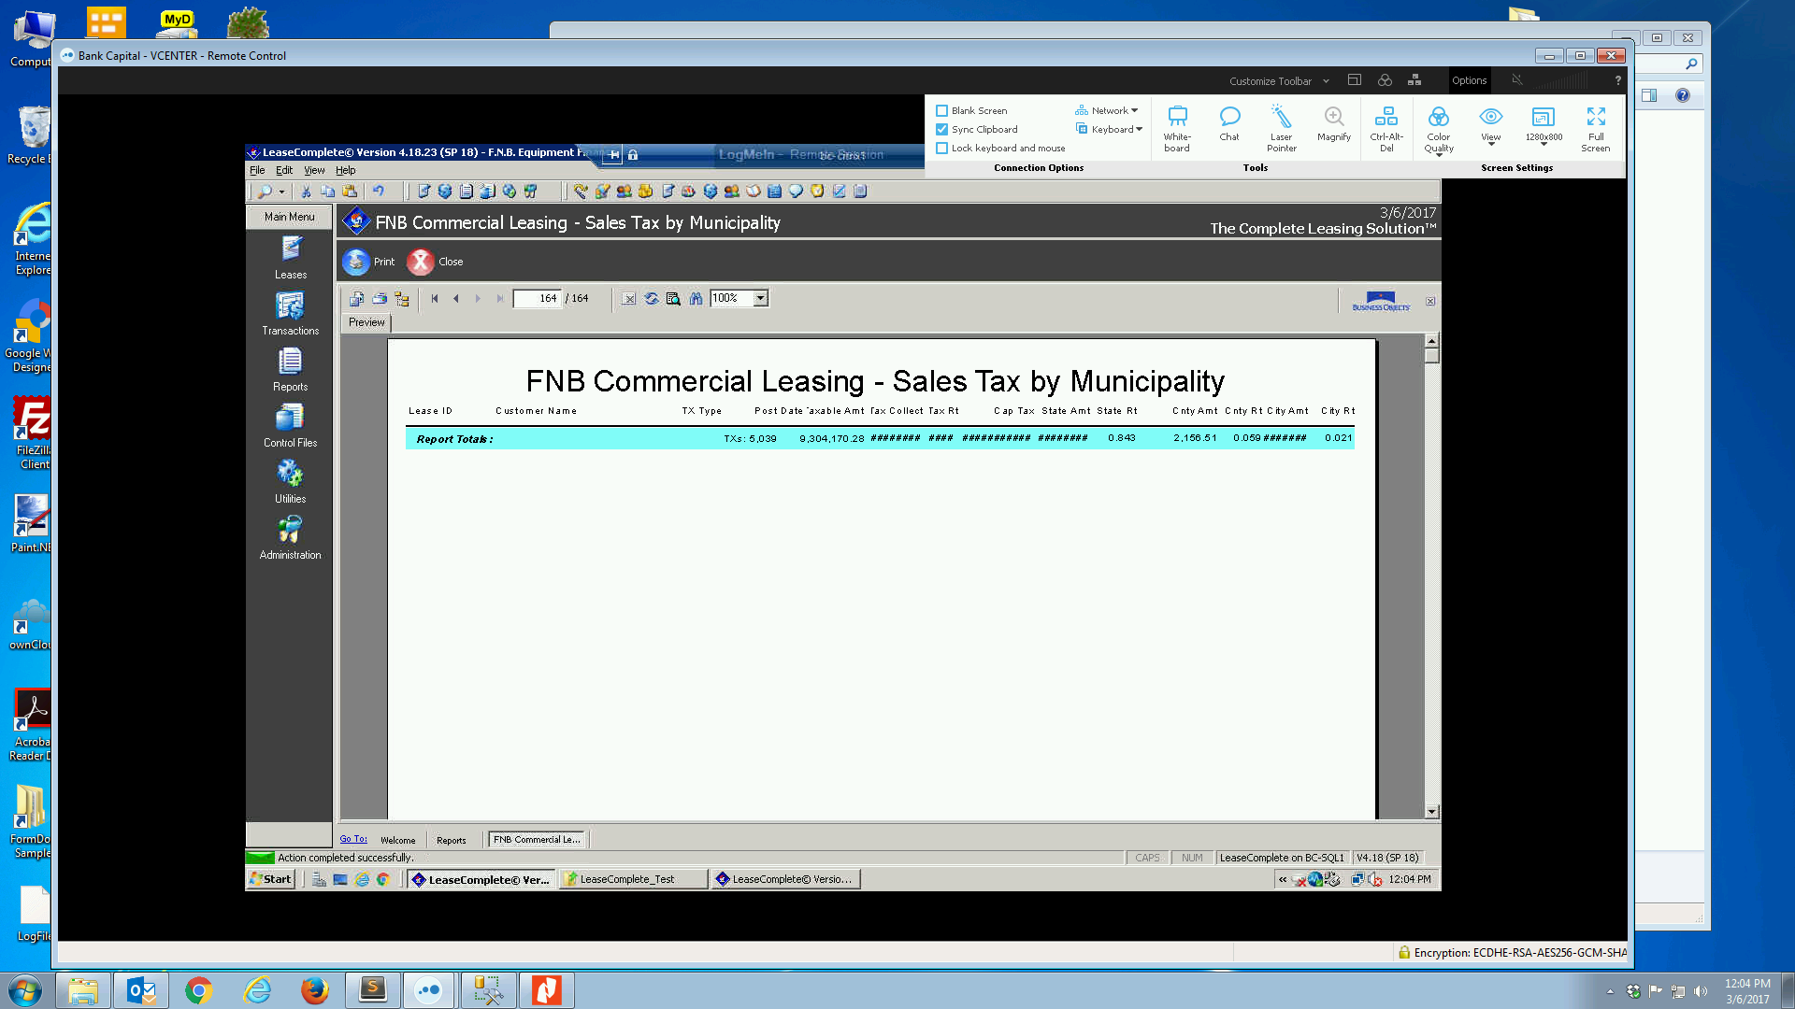Viewport: 1795px width, 1009px height.
Task: Open Control Files in the sidebar
Action: 290,425
